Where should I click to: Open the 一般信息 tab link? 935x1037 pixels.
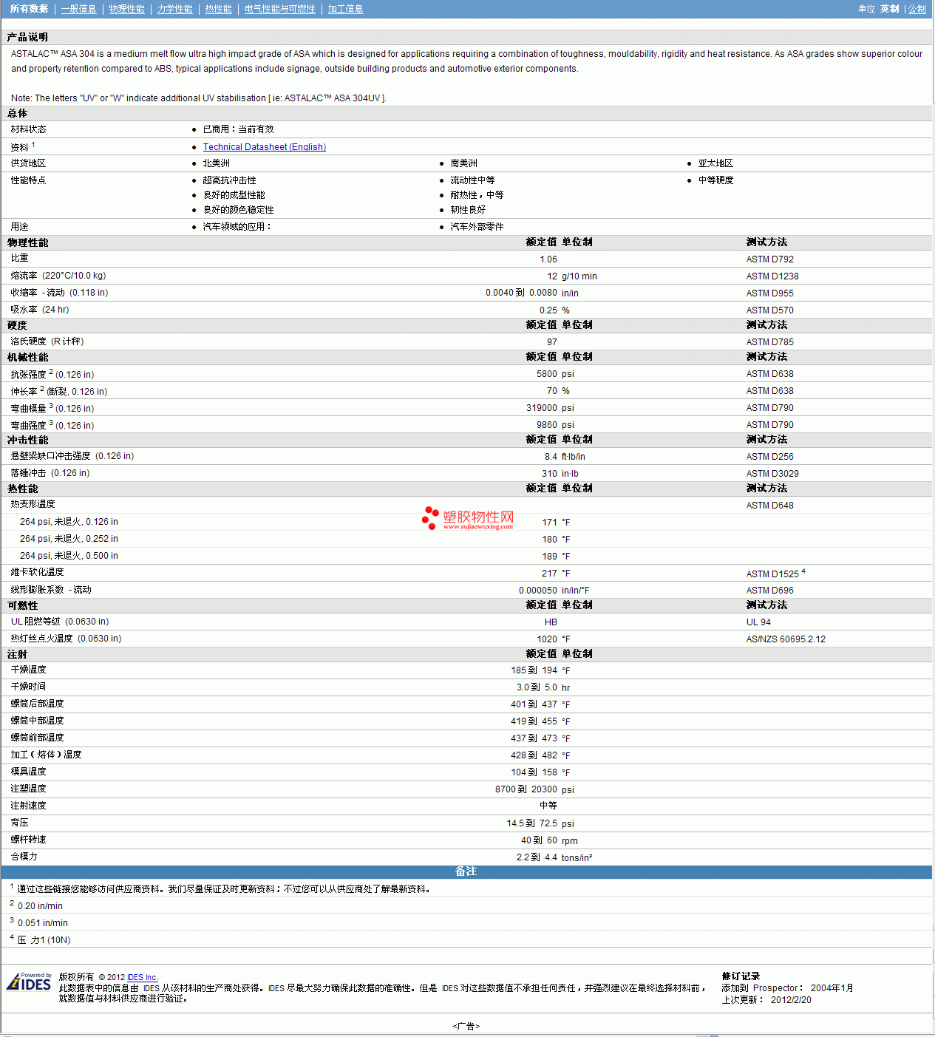click(x=78, y=9)
